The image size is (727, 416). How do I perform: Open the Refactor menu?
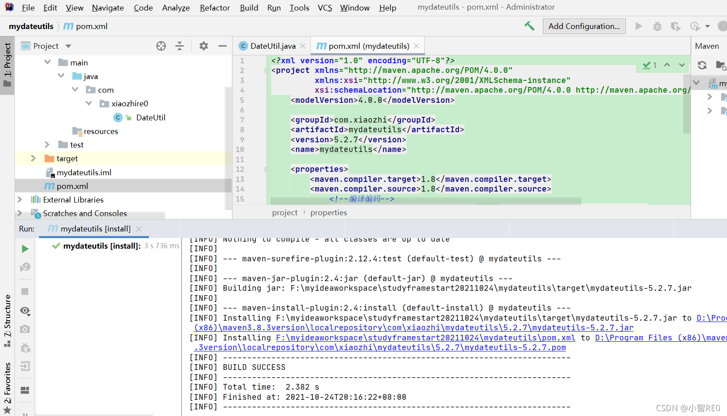(x=214, y=8)
